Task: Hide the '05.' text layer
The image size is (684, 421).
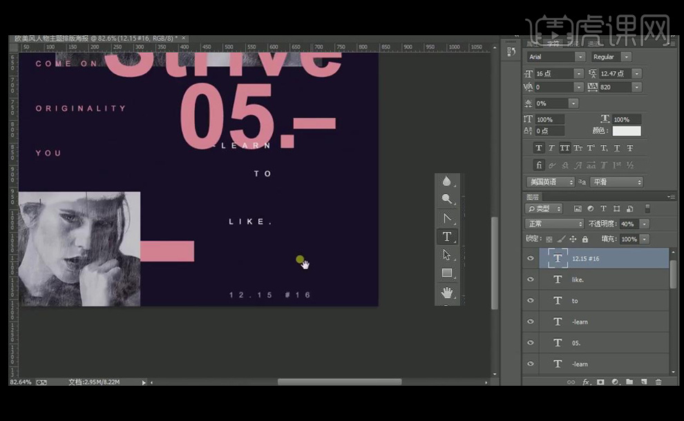Action: click(531, 342)
